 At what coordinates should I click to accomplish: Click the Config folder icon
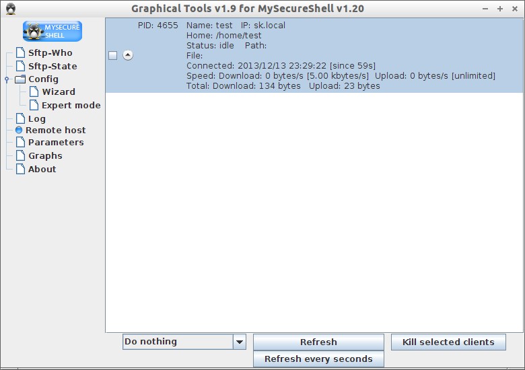point(20,79)
